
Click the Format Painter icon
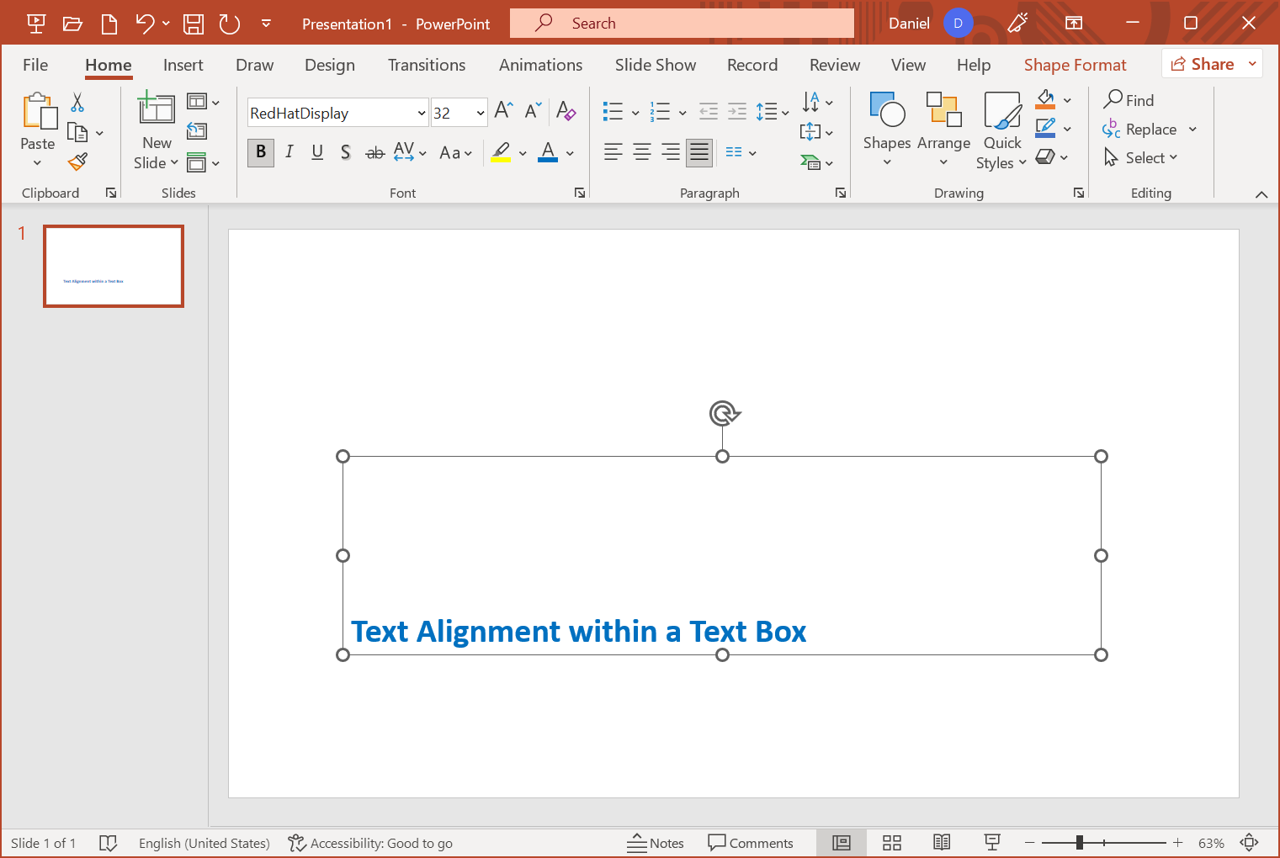pos(78,162)
